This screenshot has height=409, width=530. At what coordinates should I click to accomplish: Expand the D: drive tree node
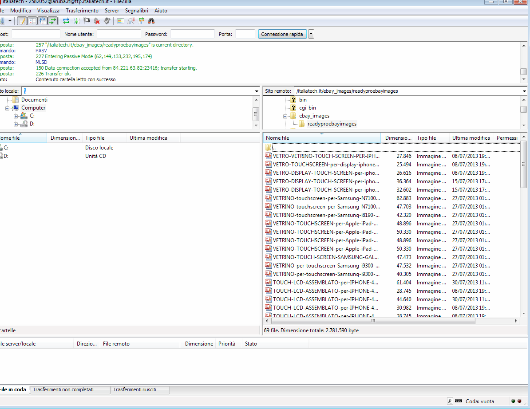click(16, 124)
